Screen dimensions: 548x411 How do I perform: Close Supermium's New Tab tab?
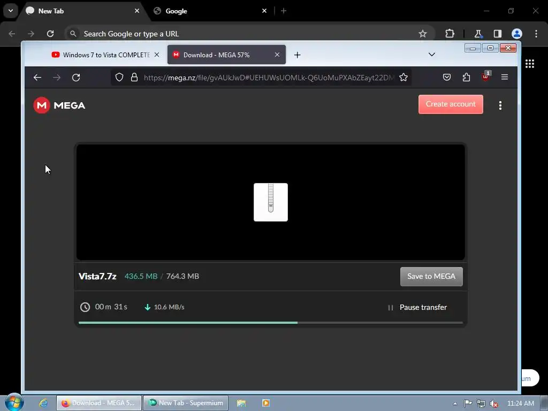pyautogui.click(x=137, y=11)
